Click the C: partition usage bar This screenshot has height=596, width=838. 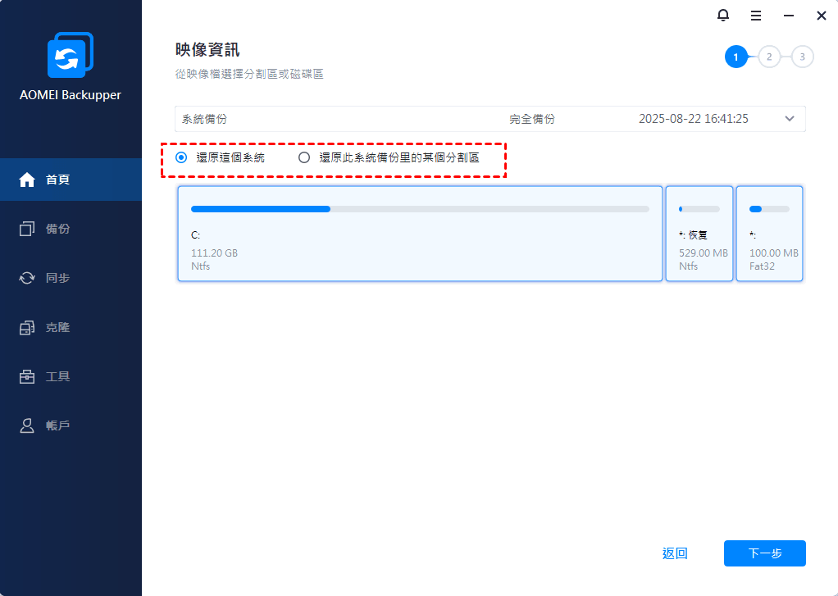point(420,209)
